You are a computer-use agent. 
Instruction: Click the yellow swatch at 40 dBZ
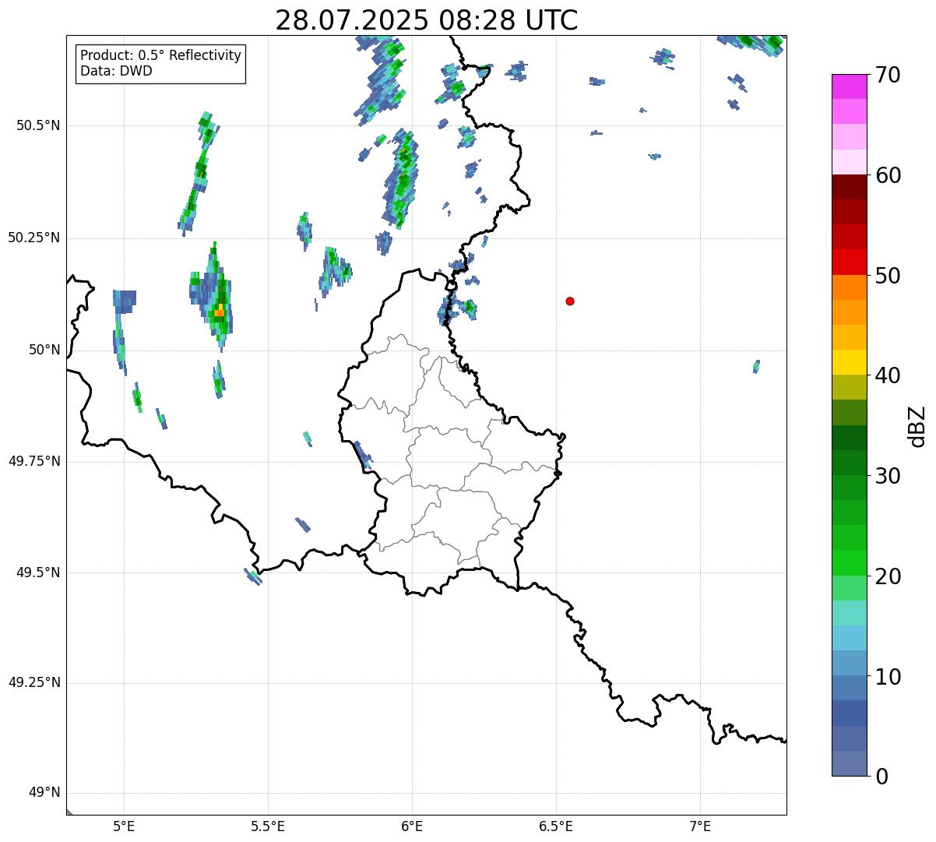(849, 362)
